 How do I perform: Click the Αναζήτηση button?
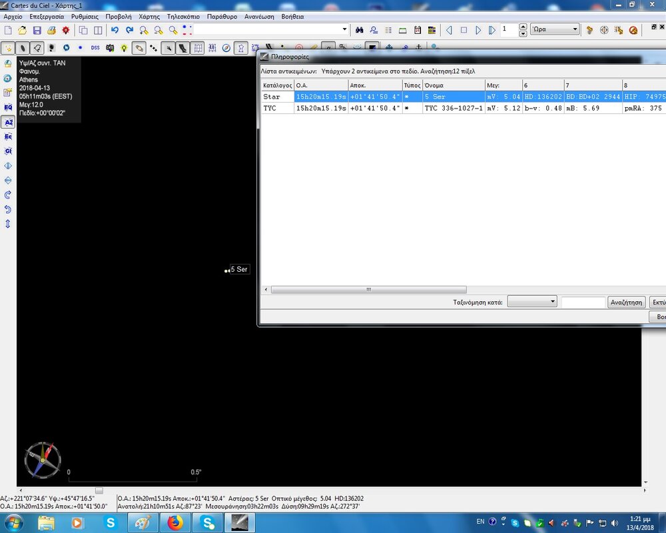[x=626, y=302]
